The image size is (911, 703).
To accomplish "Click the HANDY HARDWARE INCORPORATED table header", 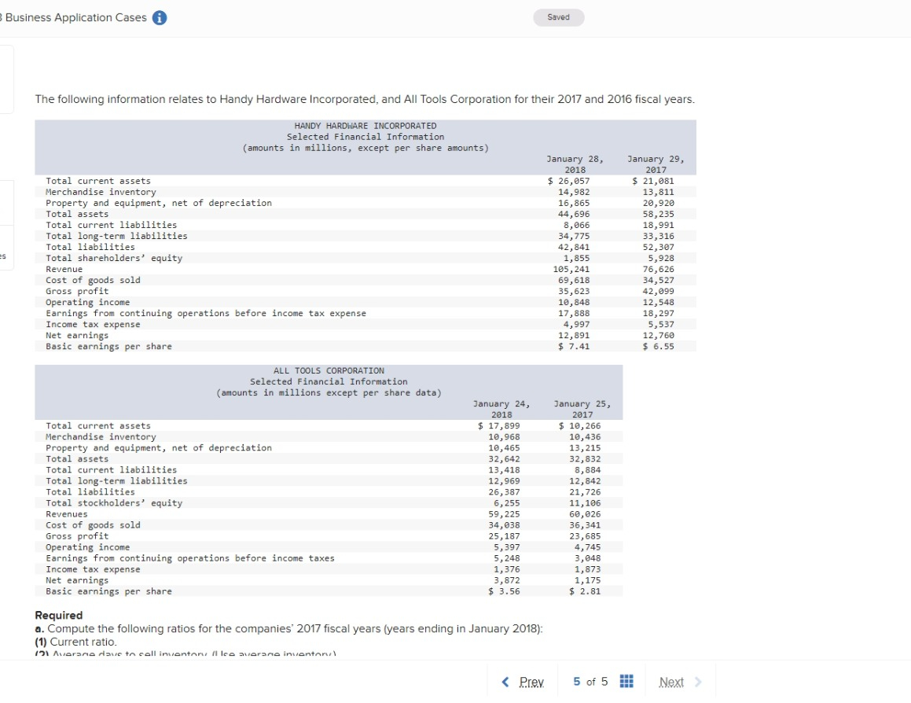I will point(366,125).
